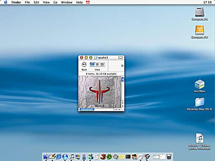The image size is (215, 161).
Task: Launch Internet Explorer from the Dock
Action: click(58, 157)
